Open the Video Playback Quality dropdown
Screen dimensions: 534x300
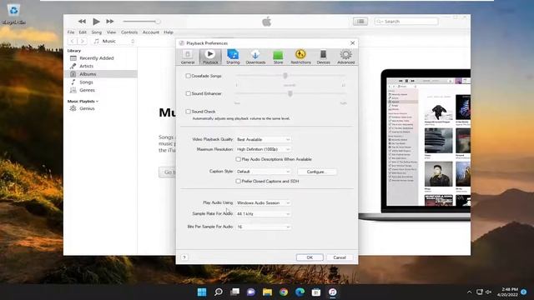[264, 139]
